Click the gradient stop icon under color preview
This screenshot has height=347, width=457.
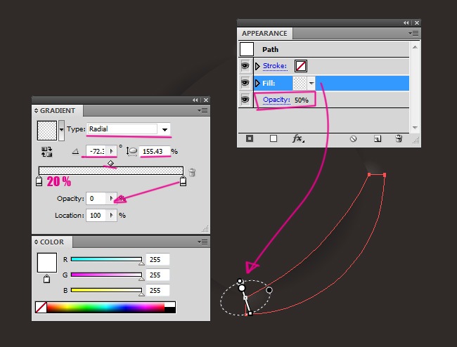click(x=46, y=279)
